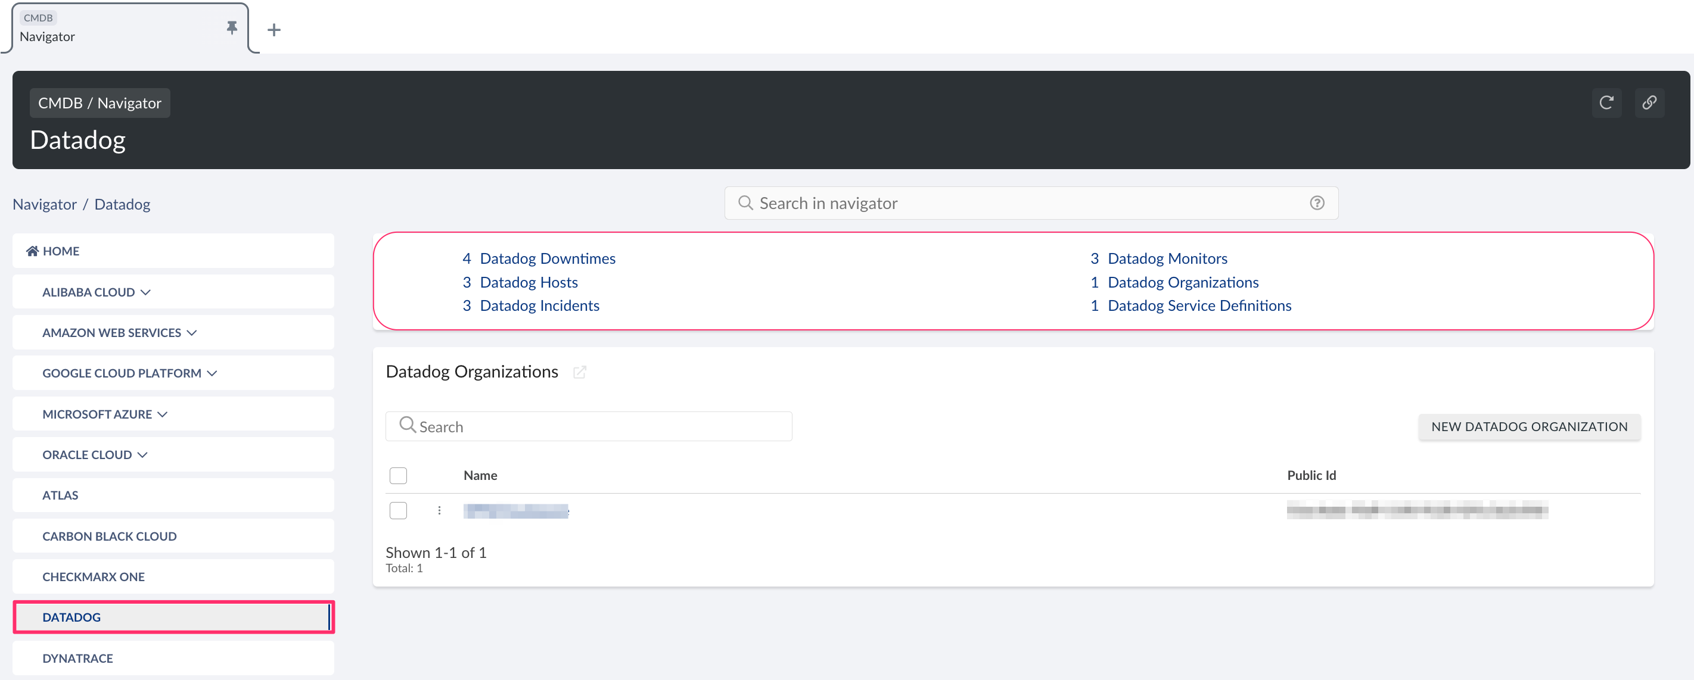Screen dimensions: 1694x680
Task: Click the 'Datadog' page heading
Action: (x=77, y=140)
